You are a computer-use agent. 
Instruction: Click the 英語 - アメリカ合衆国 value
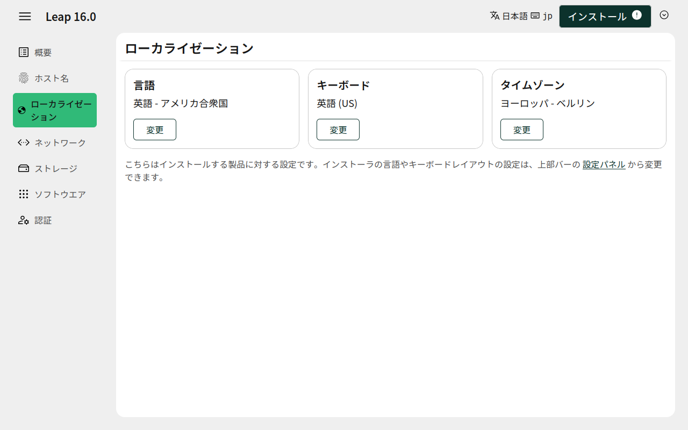pyautogui.click(x=181, y=103)
